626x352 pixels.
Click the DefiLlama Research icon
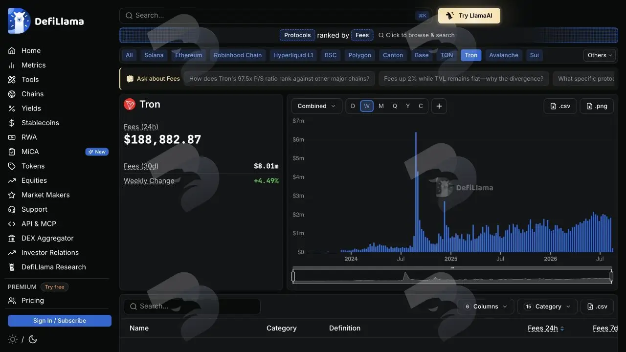click(x=12, y=267)
